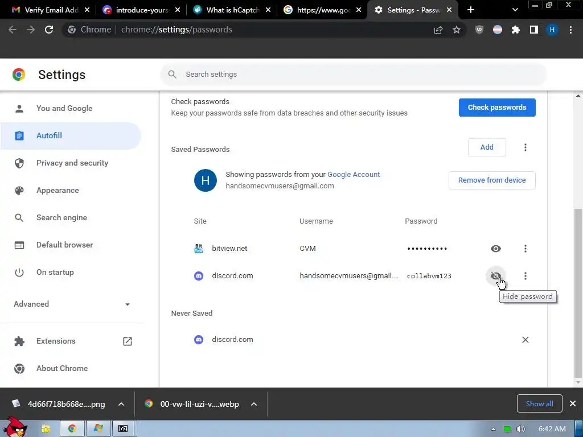583x437 pixels.
Task: Click the discord.com saved password site
Action: pos(232,276)
